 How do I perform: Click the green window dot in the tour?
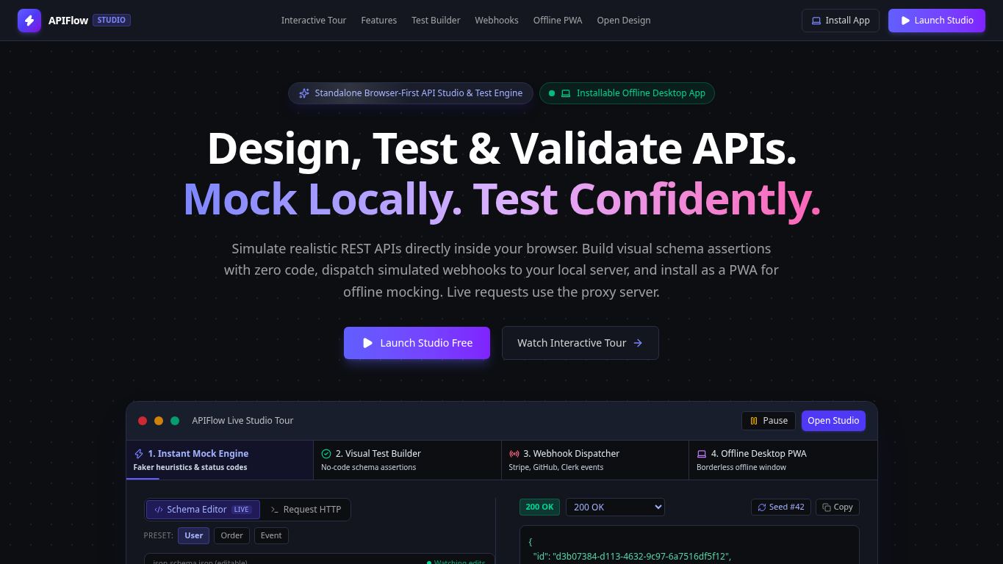(x=175, y=421)
